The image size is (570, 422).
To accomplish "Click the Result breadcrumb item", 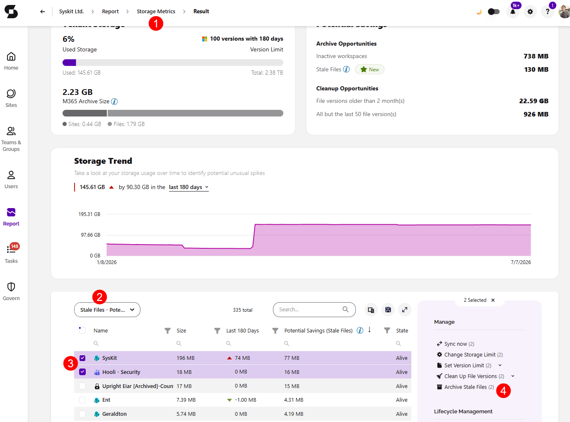I will coord(201,12).
